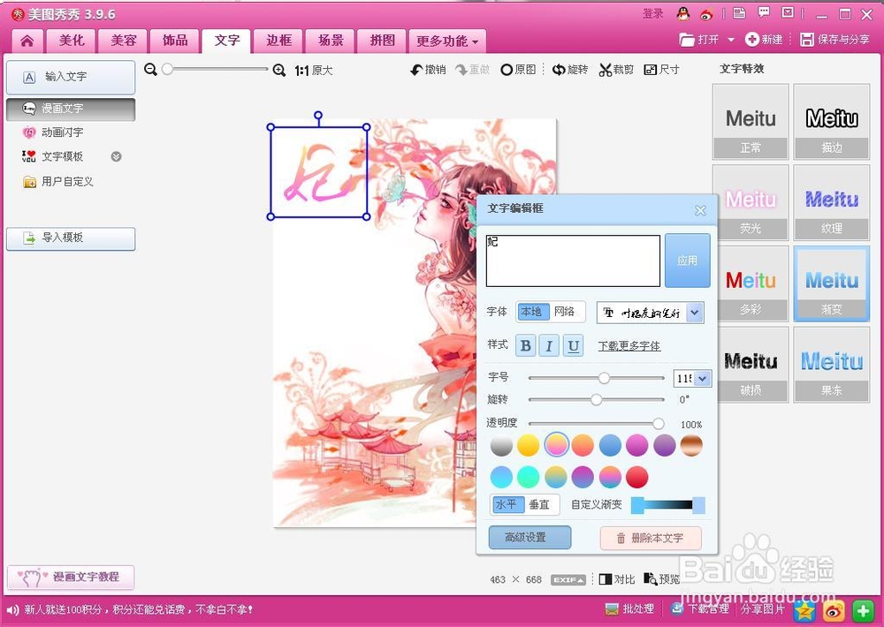Click the speaker icon in status bar
This screenshot has width=884, height=627.
coord(12,609)
